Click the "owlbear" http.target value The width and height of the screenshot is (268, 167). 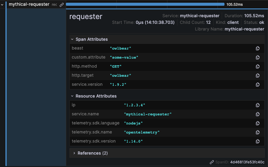click(120, 75)
